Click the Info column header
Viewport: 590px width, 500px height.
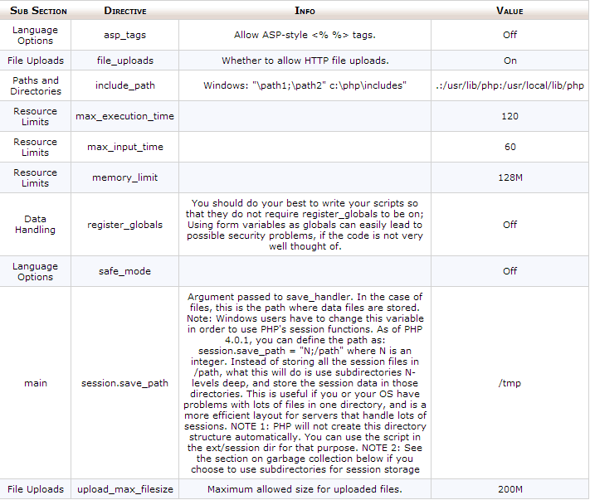click(305, 12)
